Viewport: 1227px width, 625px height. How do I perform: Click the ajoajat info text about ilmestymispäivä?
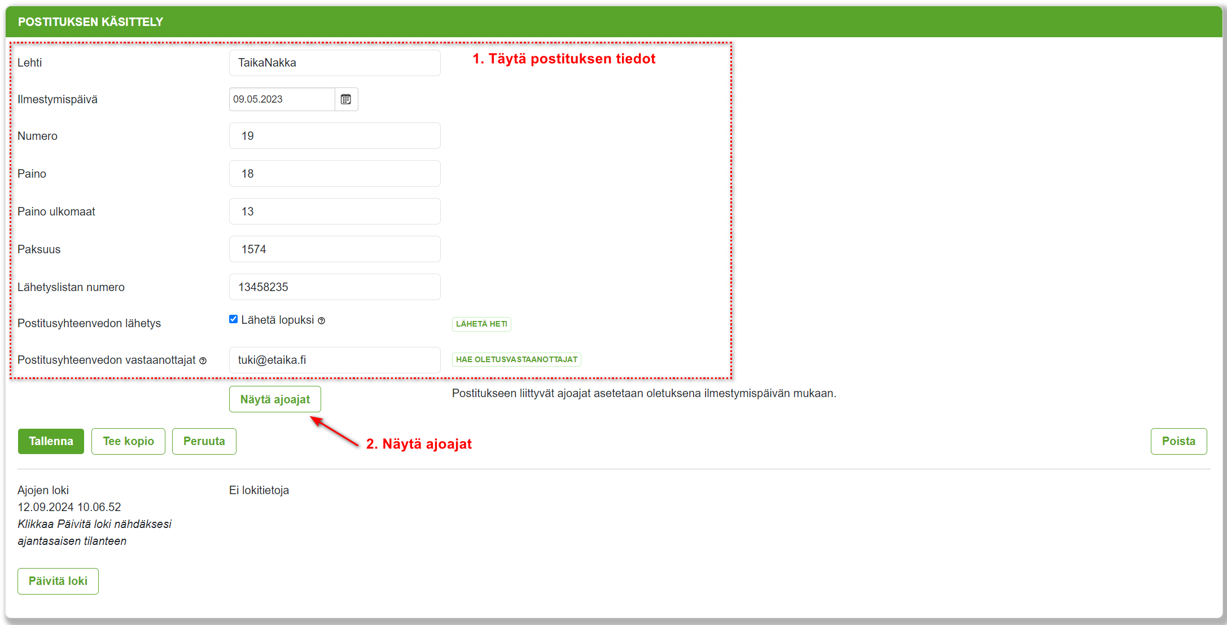[644, 393]
